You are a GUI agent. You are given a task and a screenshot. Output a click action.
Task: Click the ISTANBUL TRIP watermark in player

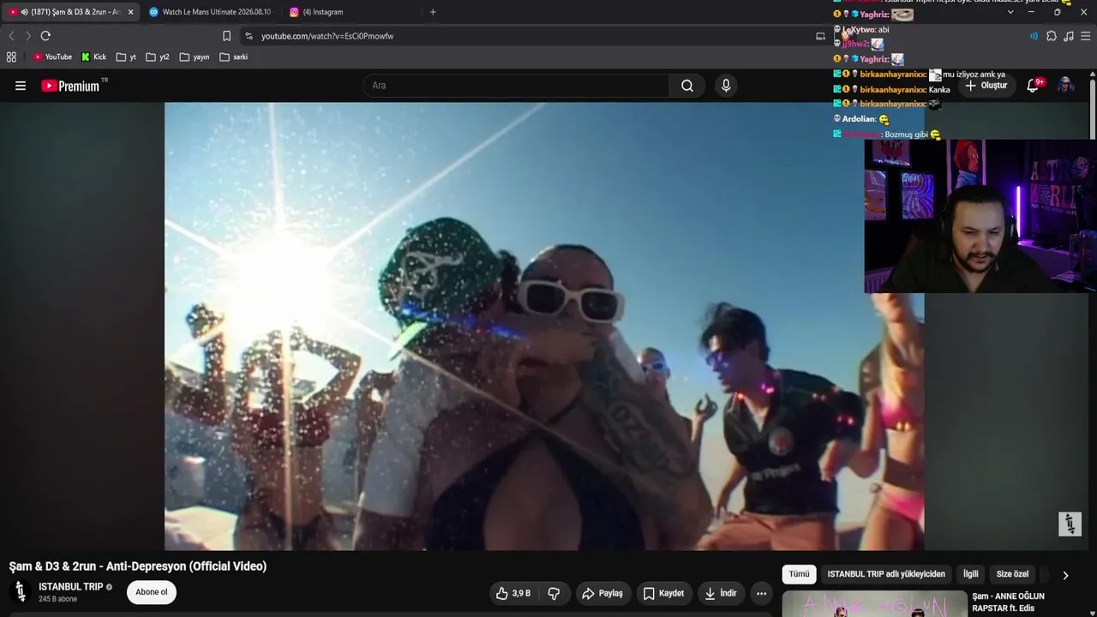tap(1070, 524)
